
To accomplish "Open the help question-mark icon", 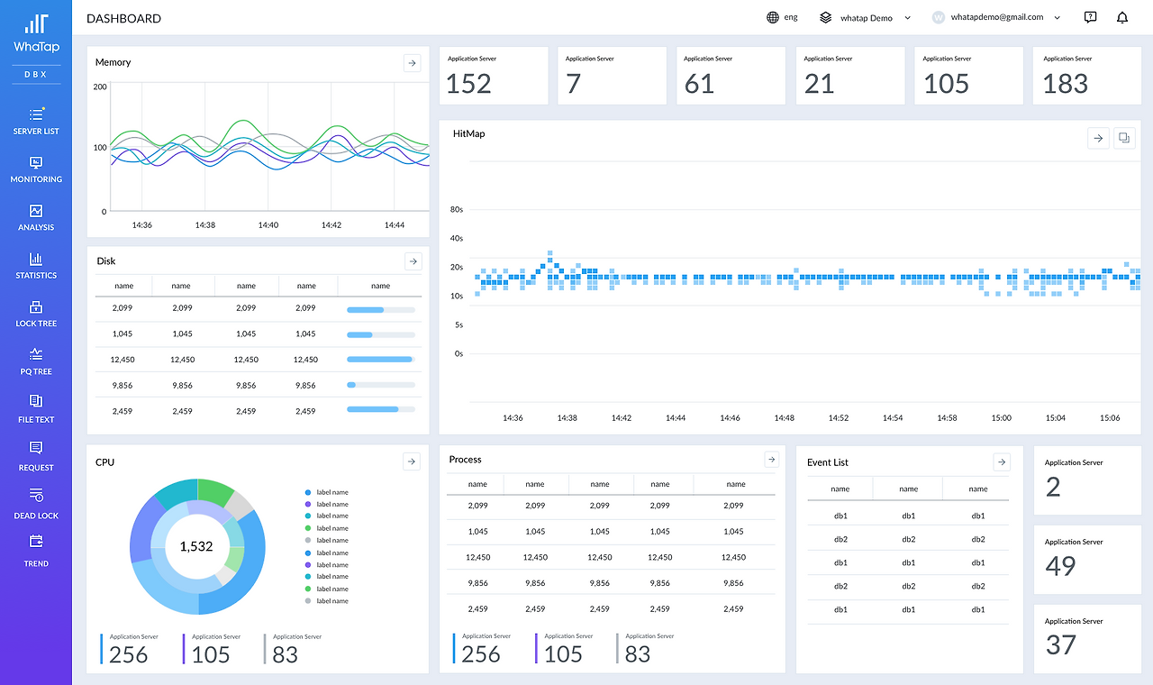I will click(x=1090, y=17).
